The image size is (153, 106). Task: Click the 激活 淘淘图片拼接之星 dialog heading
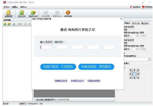pos(78,29)
